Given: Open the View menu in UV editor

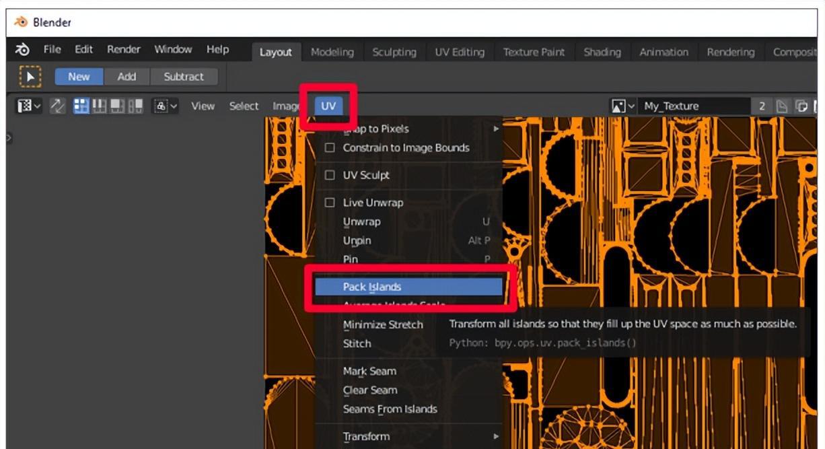Looking at the screenshot, I should [203, 106].
